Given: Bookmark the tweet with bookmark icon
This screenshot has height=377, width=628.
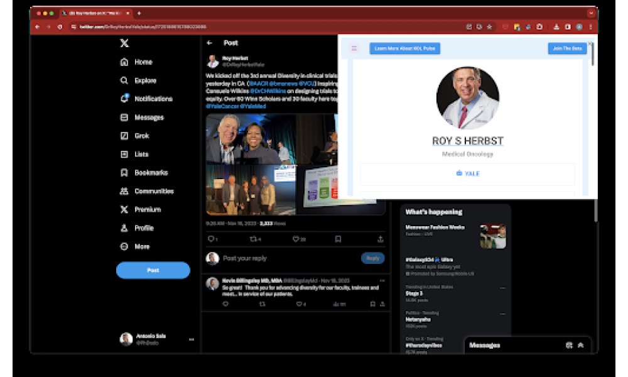Looking at the screenshot, I should [x=338, y=239].
